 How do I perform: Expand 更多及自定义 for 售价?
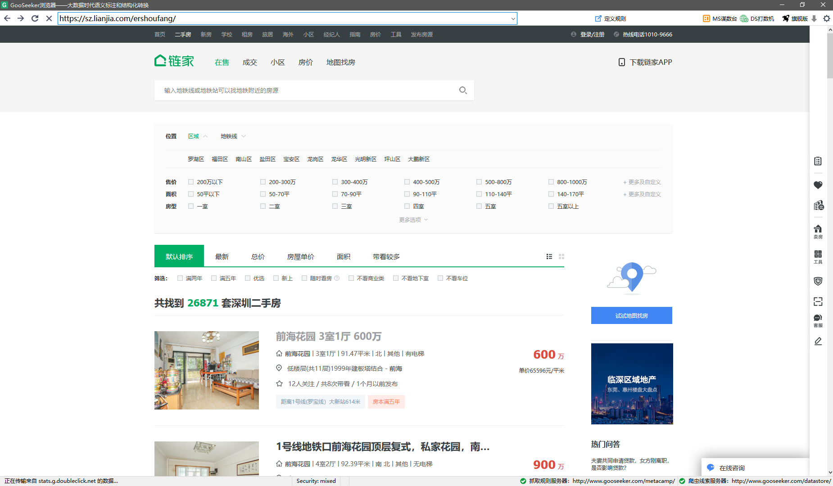[x=642, y=182]
